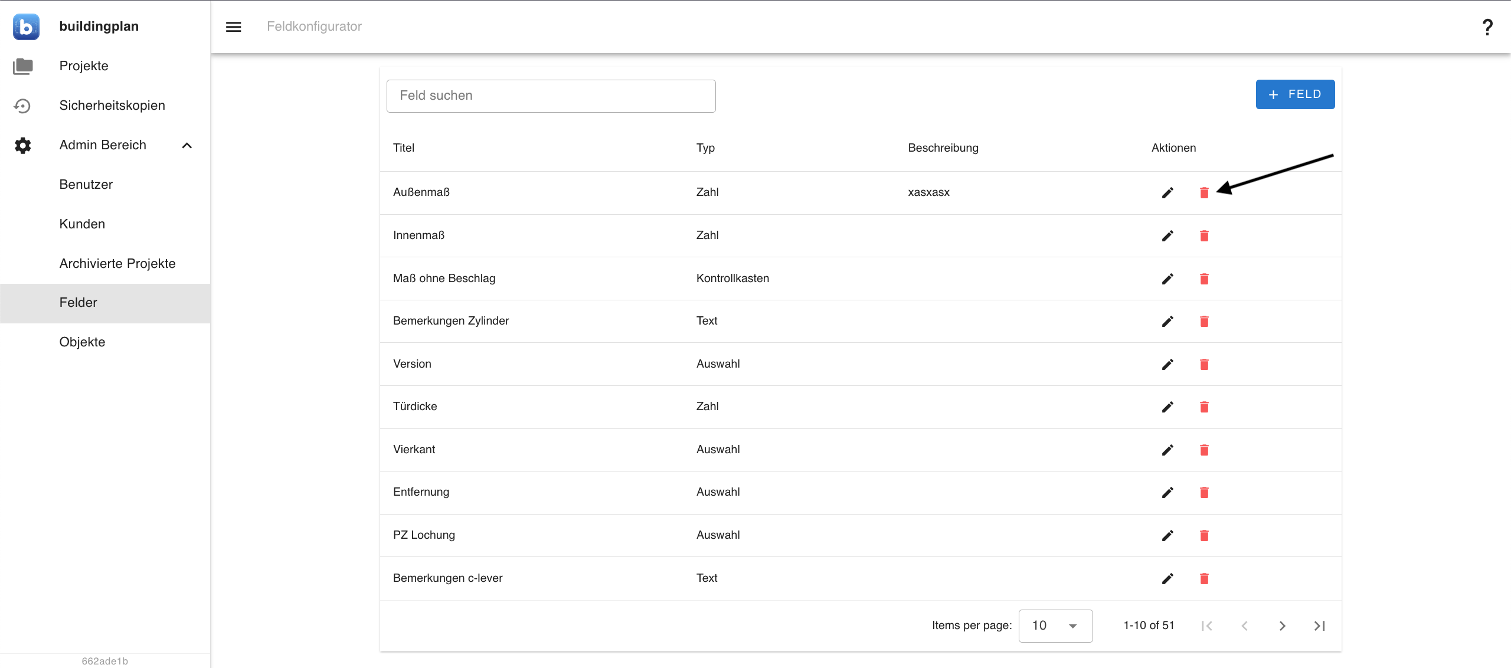Viewport: 1511px width, 668px height.
Task: Open the Items per page dropdown
Action: click(x=1055, y=626)
